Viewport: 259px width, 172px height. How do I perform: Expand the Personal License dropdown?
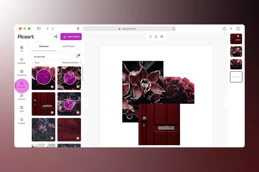click(71, 63)
